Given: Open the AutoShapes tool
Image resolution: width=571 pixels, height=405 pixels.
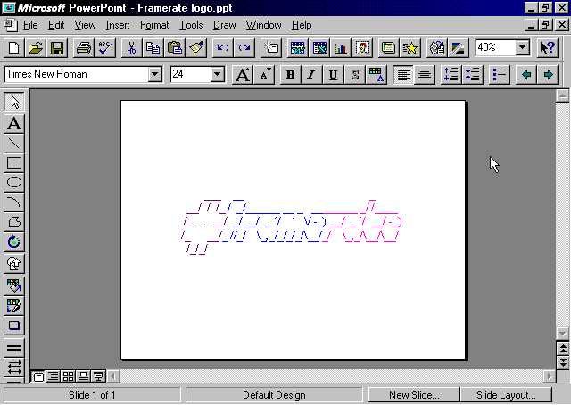Looking at the screenshot, I should (14, 264).
